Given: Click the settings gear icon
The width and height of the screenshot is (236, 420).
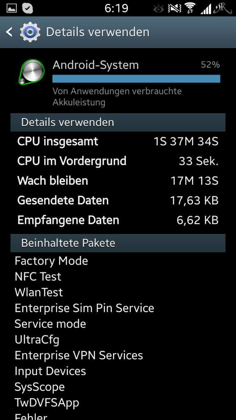Looking at the screenshot, I should (30, 32).
